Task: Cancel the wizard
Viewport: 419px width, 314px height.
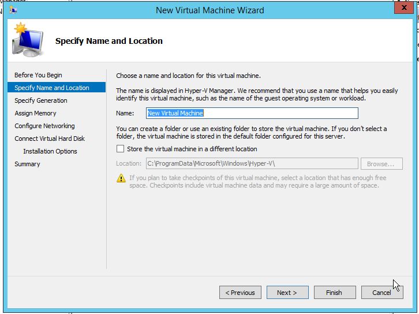Action: (x=382, y=292)
